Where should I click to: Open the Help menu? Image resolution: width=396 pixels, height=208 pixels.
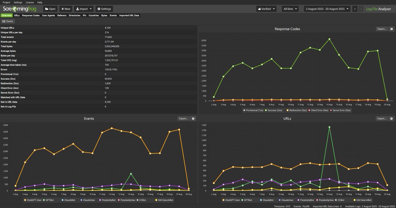(40, 2)
